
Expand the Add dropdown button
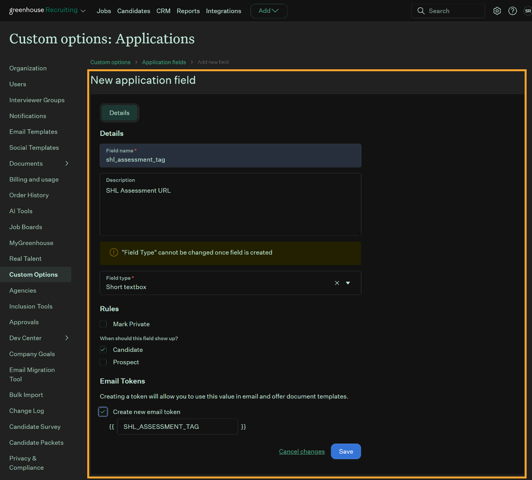click(x=269, y=11)
